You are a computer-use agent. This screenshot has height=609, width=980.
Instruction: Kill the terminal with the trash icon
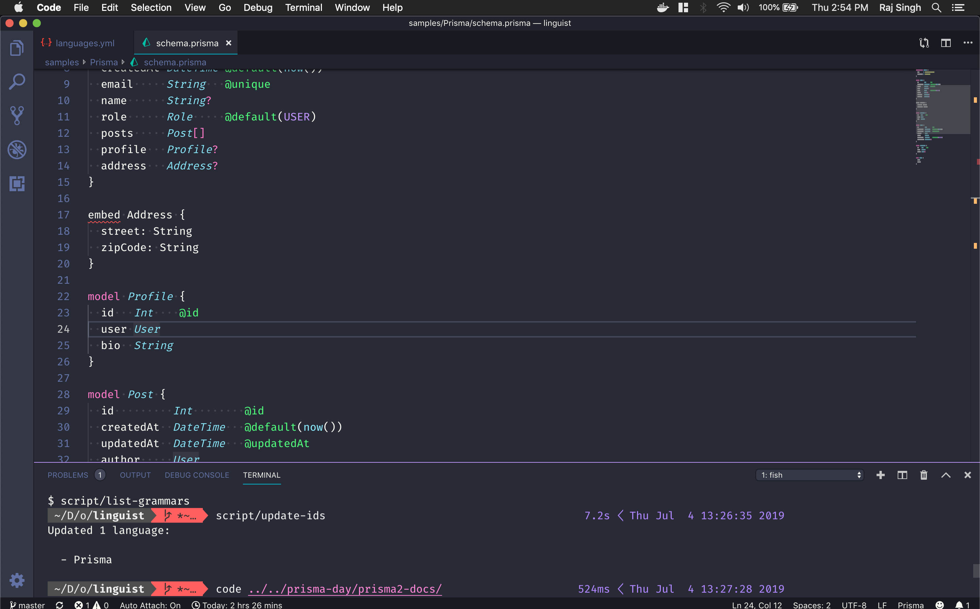tap(923, 475)
